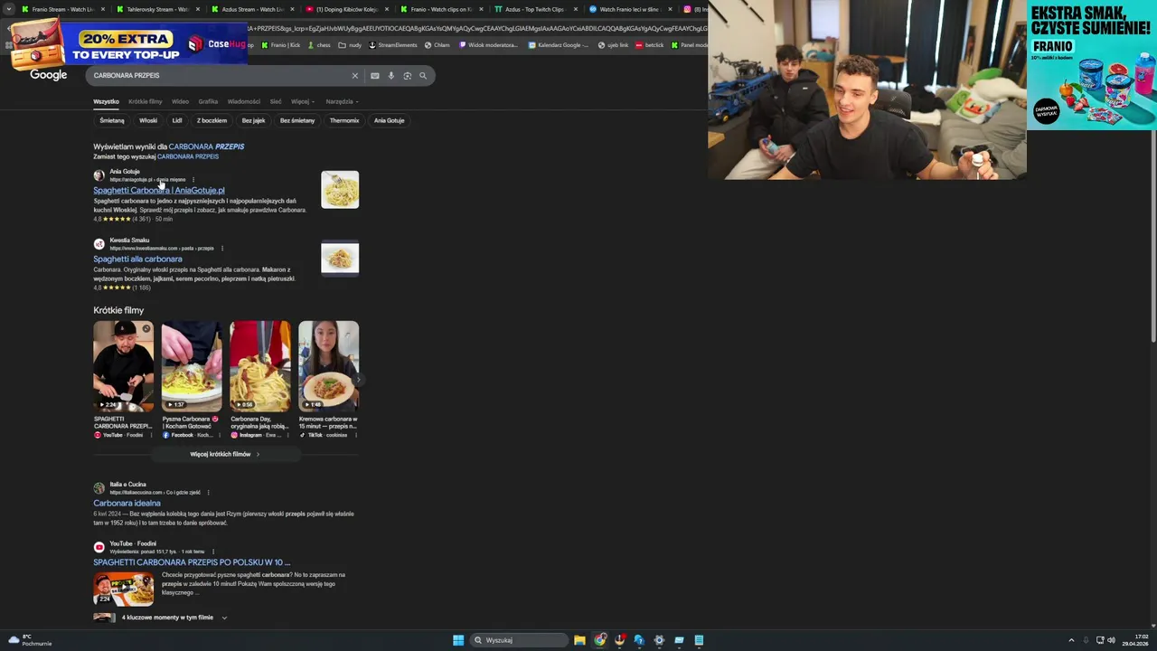
Task: Select the Wszystko results tab
Action: 106,101
